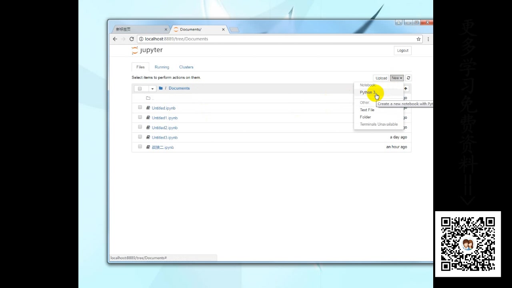Choose Text File from New menu

pyautogui.click(x=367, y=110)
